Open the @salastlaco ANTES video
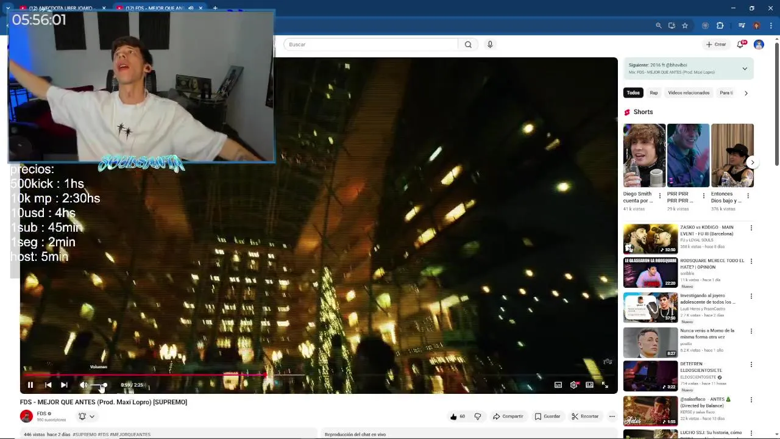The height and width of the screenshot is (439, 780). [650, 411]
